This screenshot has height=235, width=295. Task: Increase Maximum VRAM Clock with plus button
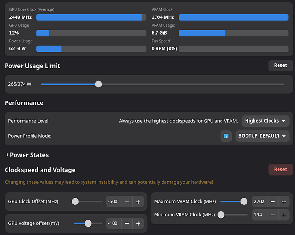284,202
